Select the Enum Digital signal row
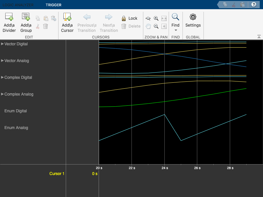 click(15, 111)
